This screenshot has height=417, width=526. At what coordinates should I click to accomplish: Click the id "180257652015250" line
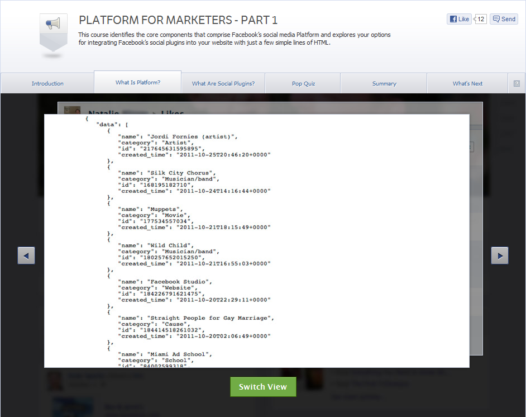click(161, 258)
